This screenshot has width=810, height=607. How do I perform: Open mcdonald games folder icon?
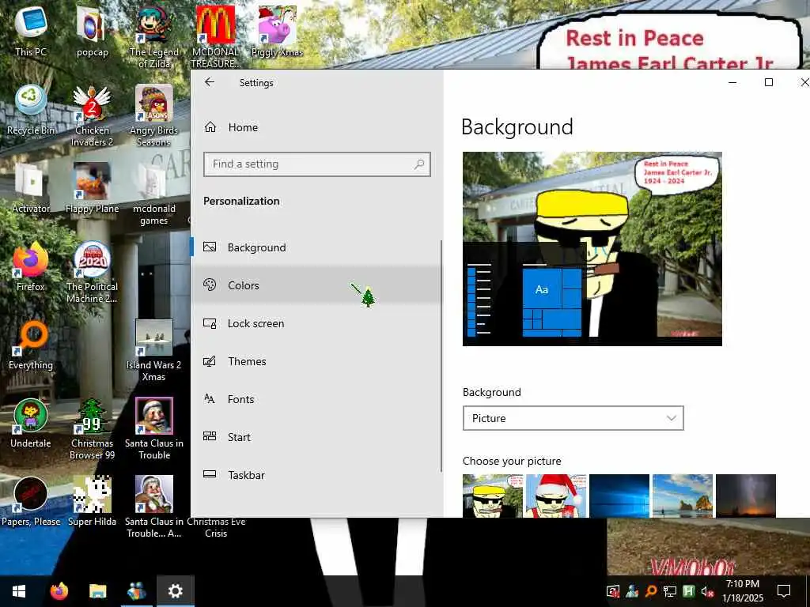(154, 194)
